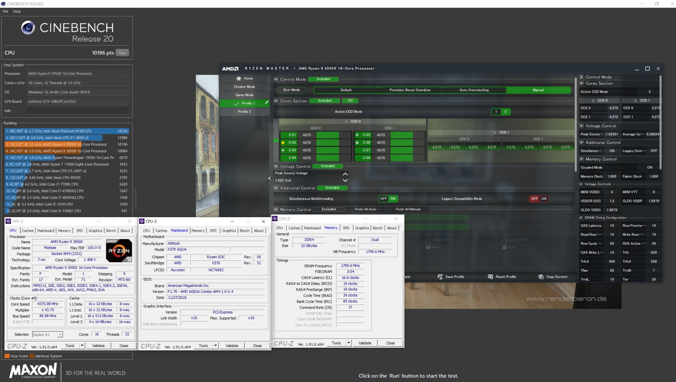Open Creator Mode in Ryzen Master sidebar

tap(244, 87)
